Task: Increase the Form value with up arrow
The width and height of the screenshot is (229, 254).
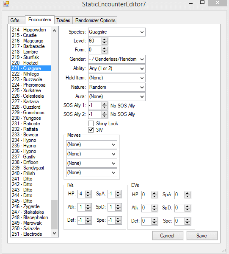Action: click(105, 48)
